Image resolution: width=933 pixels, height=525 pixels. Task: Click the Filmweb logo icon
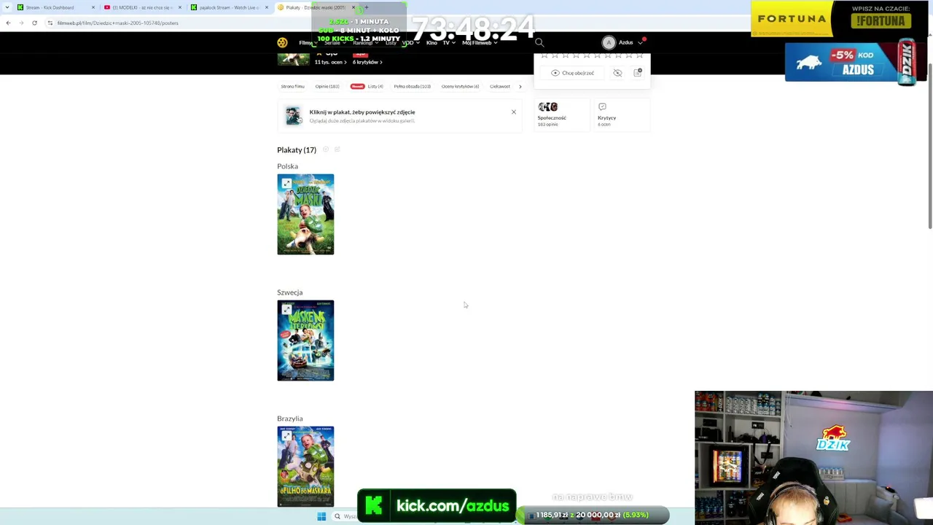[x=282, y=42]
